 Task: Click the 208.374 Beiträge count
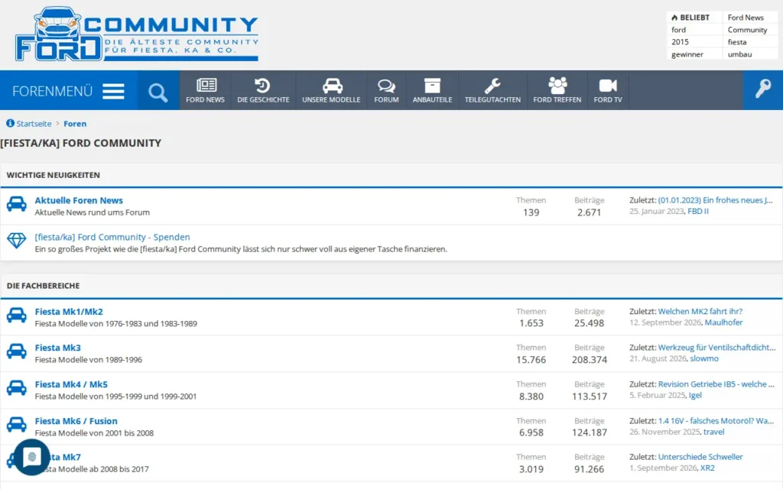point(590,359)
